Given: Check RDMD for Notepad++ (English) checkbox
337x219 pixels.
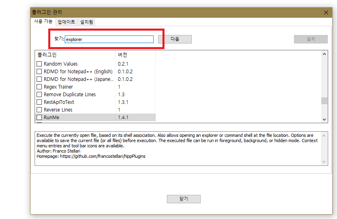Looking at the screenshot, I should (39, 71).
